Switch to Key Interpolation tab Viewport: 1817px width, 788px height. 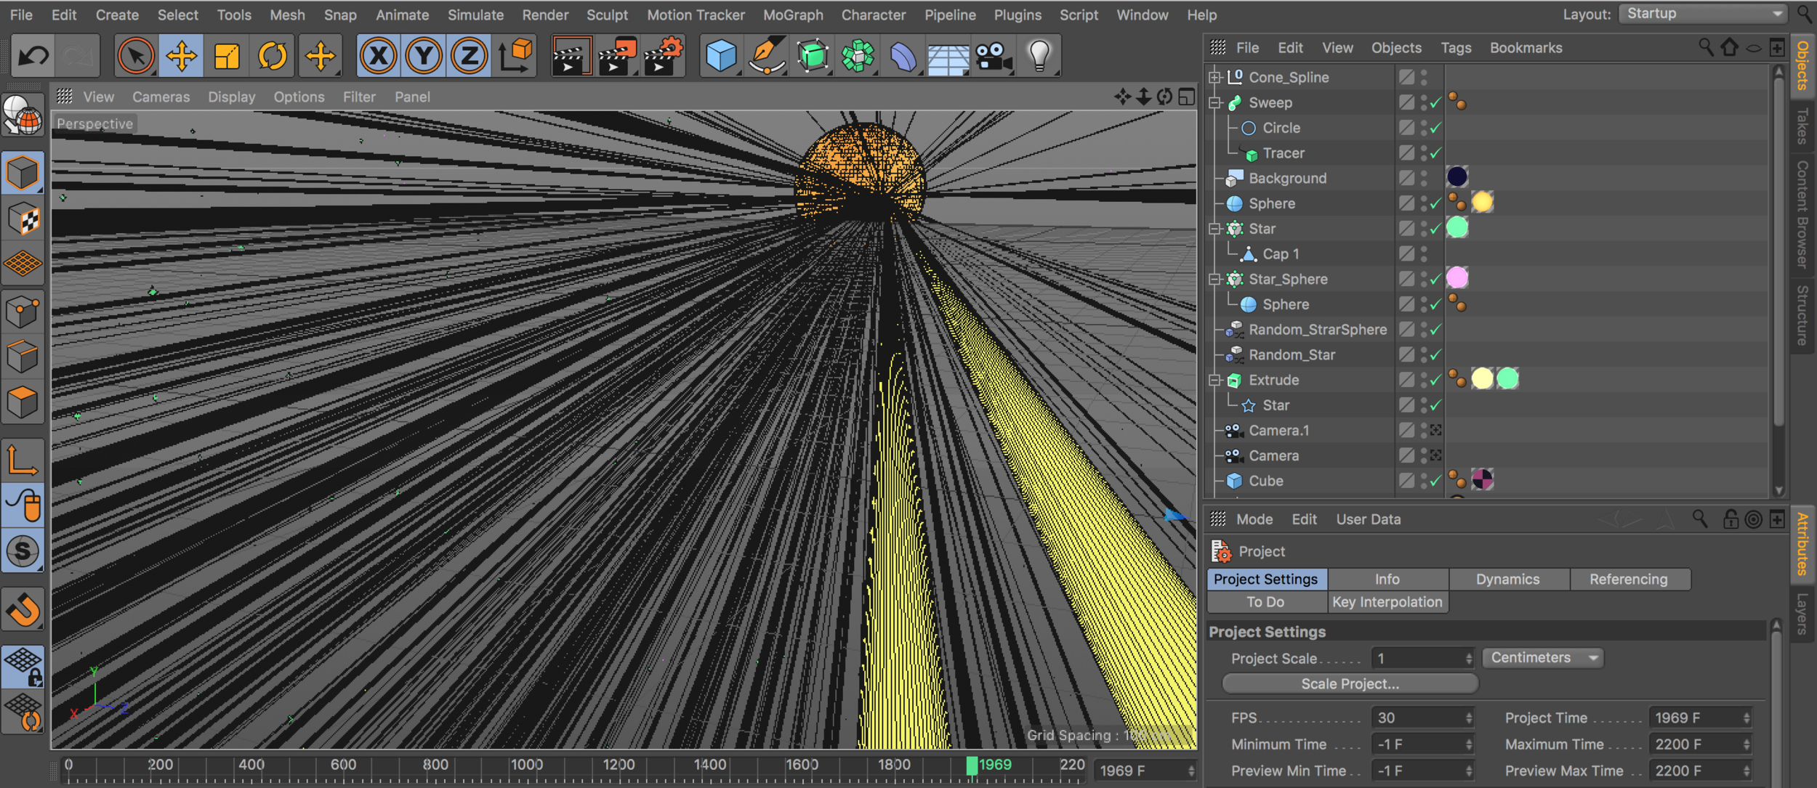1387,602
